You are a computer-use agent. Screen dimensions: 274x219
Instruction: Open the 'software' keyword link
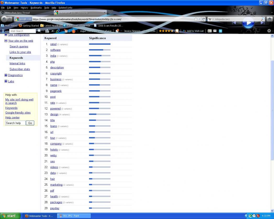pos(55,50)
